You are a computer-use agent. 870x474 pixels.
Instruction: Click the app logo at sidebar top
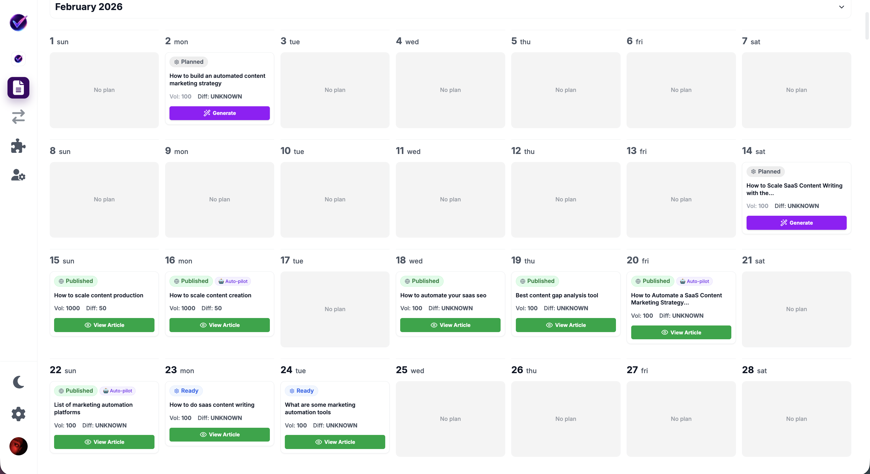(18, 22)
